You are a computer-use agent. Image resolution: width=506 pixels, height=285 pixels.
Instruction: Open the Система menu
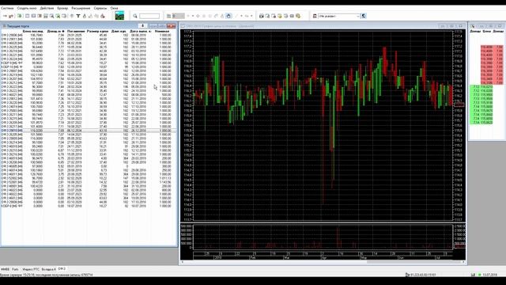point(7,8)
